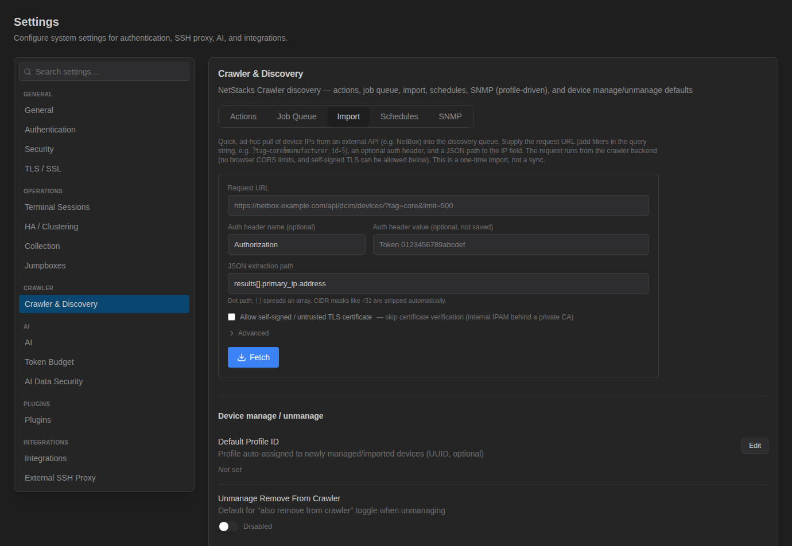Select Integrations in the sidebar
Screen dimensions: 792x546
104,458
